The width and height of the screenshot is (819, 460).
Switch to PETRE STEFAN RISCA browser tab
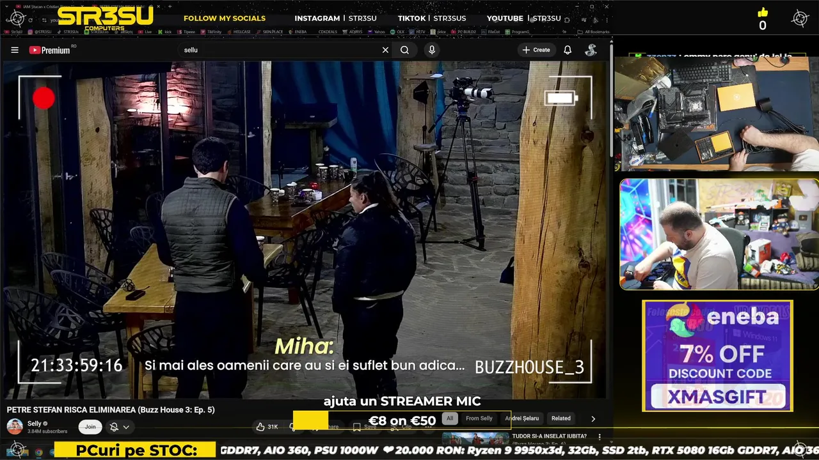[x=125, y=6]
